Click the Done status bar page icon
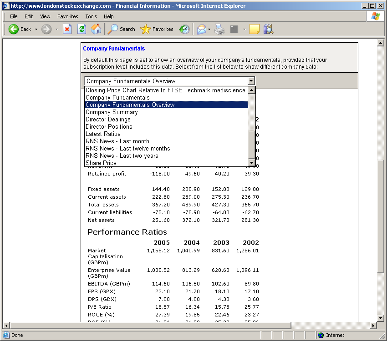Viewport: 387px width, 341px height. tap(6, 335)
